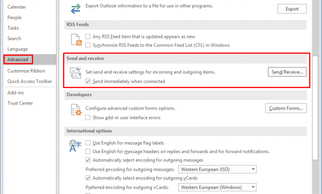Screen dimensions: 322x194
Task: Uncheck Send immediately when connected
Action: [x=88, y=81]
